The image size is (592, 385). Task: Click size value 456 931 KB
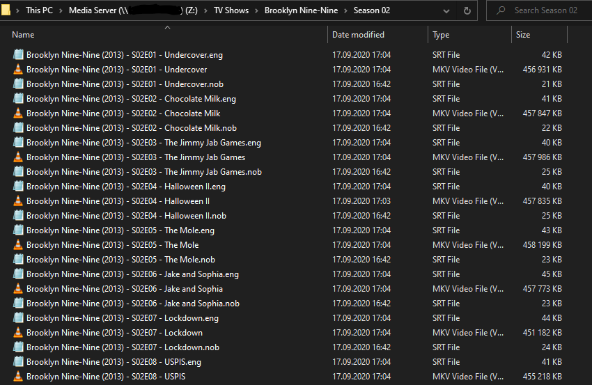point(542,70)
